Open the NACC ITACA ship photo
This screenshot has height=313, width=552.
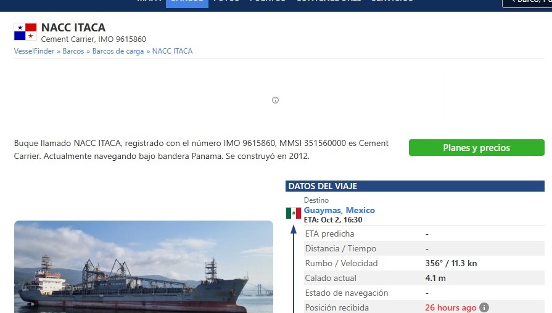coord(144,267)
